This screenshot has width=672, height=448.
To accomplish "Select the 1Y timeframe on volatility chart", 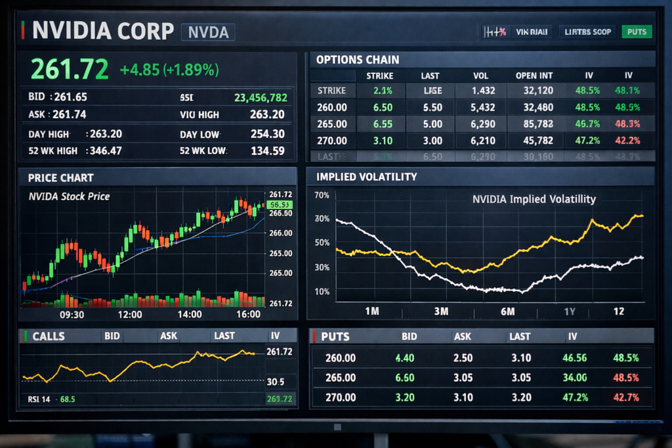I will pyautogui.click(x=570, y=312).
